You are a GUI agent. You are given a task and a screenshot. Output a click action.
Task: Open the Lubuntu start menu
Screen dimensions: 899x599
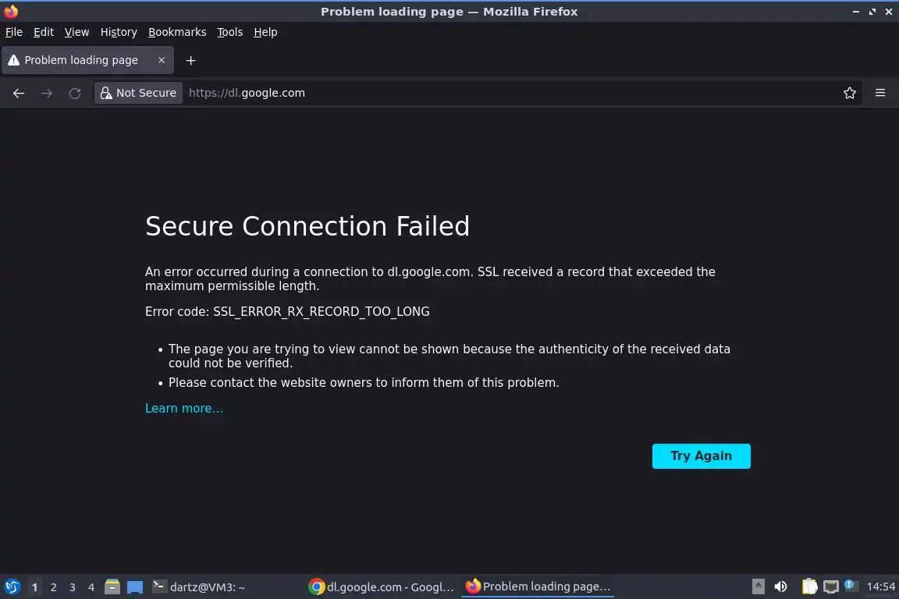click(12, 587)
